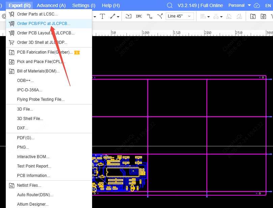Choose PNG export
Image resolution: width=273 pixels, height=208 pixels.
(x=49, y=147)
